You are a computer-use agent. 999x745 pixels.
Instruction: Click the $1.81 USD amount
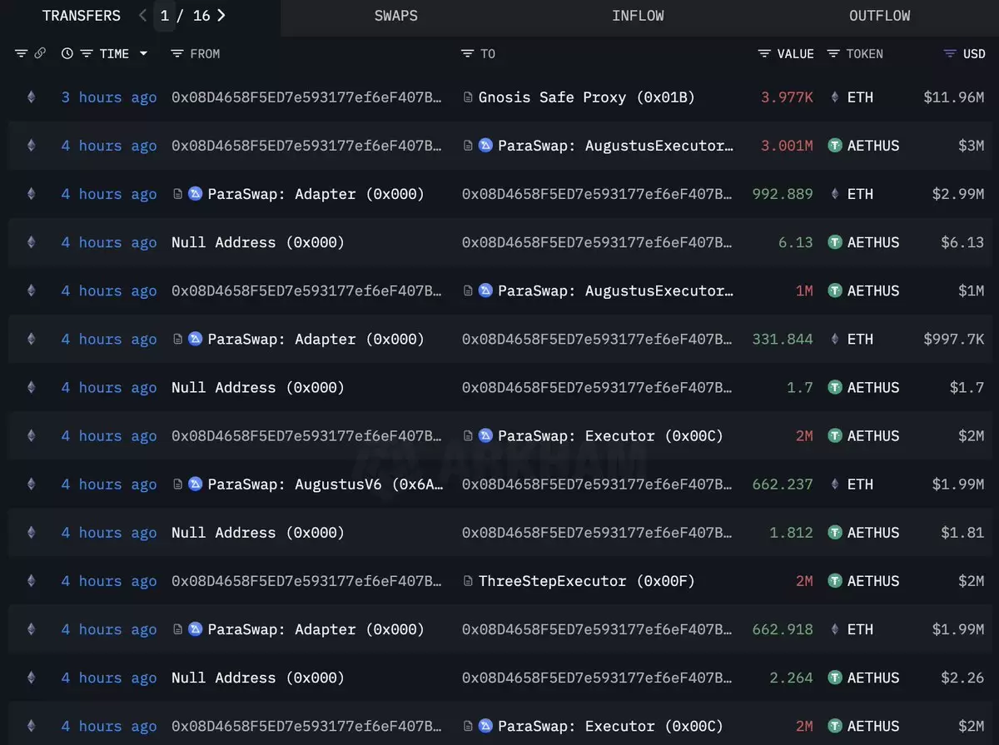click(x=963, y=533)
